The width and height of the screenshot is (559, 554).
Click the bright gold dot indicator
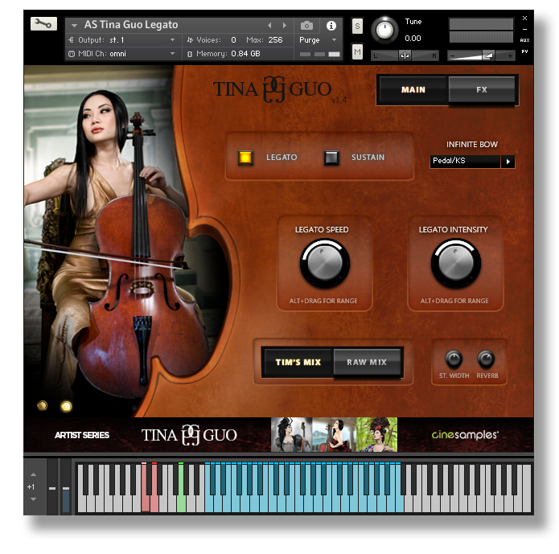66,406
